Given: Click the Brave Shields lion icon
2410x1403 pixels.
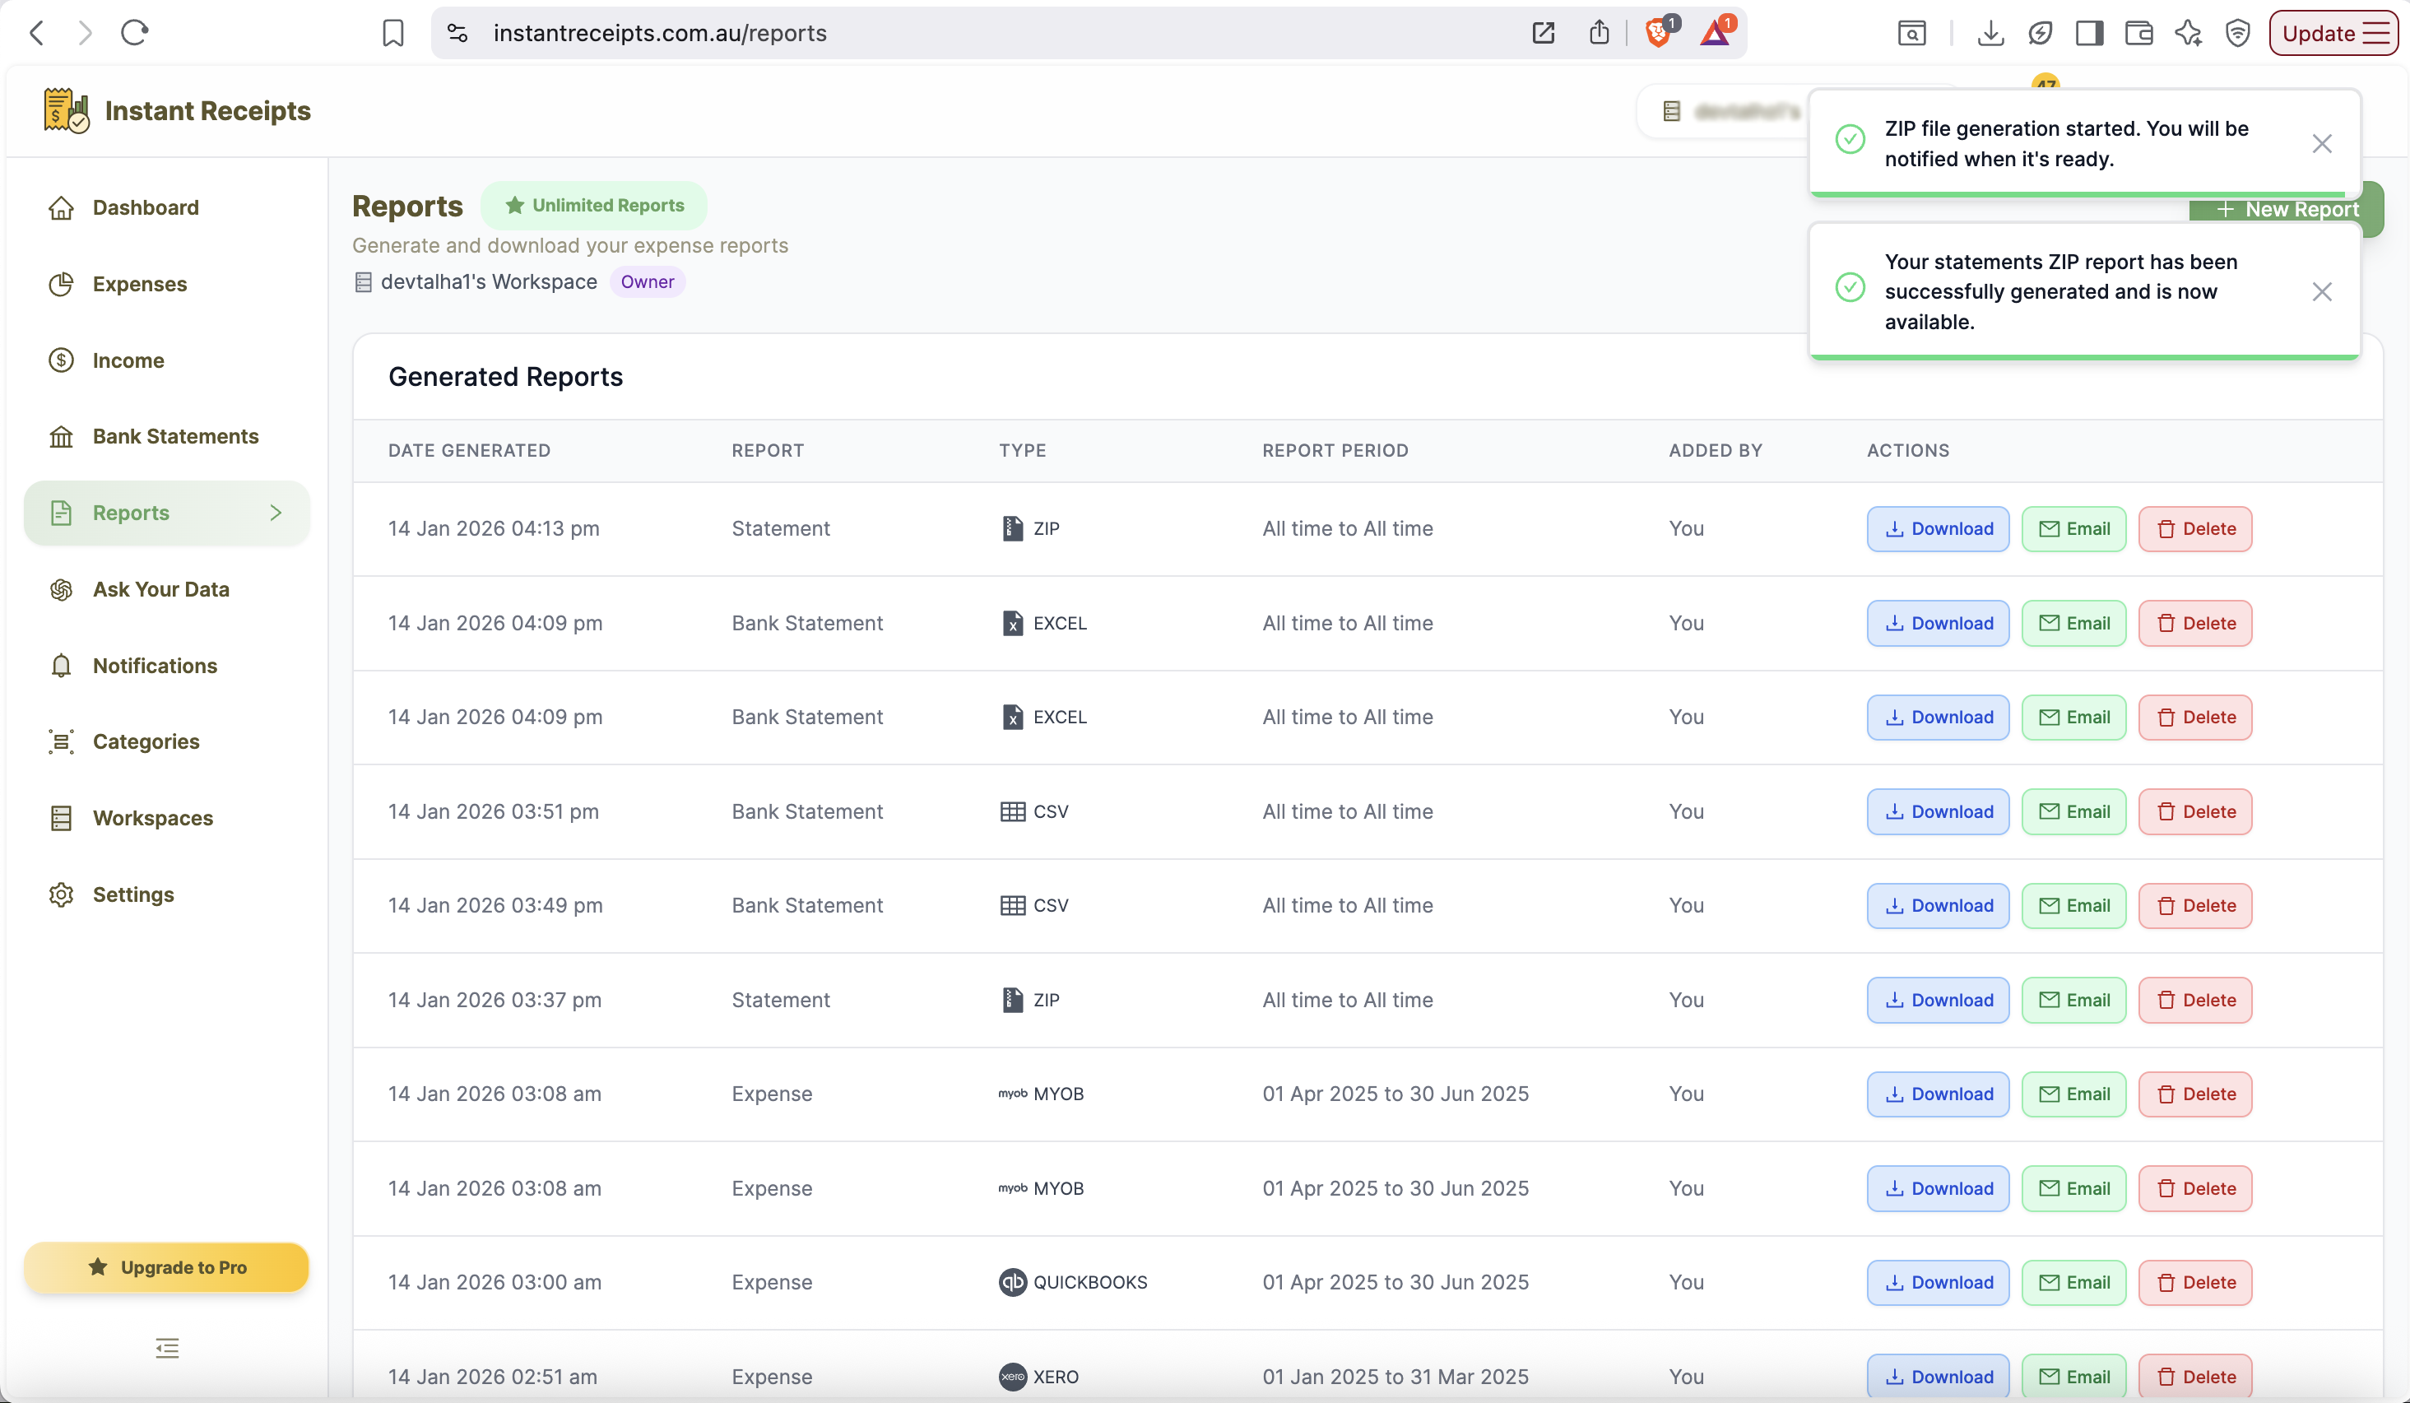Looking at the screenshot, I should [1660, 33].
